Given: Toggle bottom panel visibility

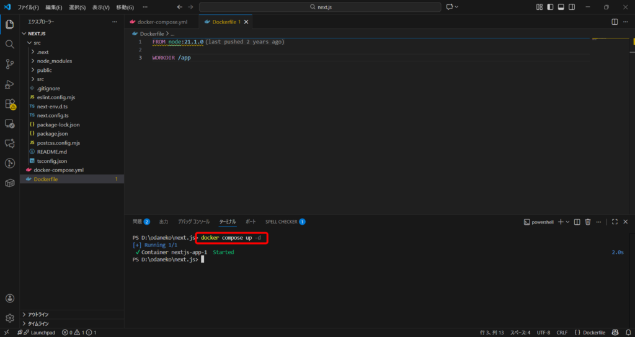Looking at the screenshot, I should point(561,7).
